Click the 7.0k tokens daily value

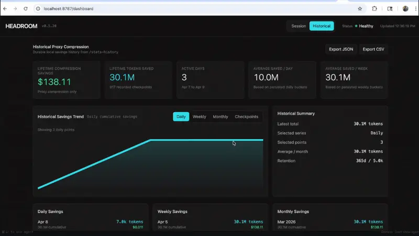(x=129, y=222)
